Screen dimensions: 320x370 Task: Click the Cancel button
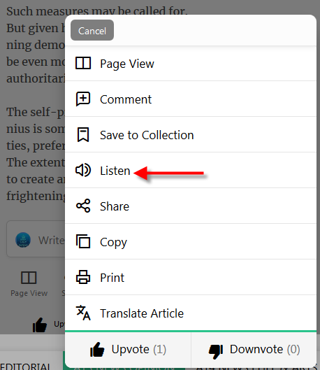click(92, 30)
